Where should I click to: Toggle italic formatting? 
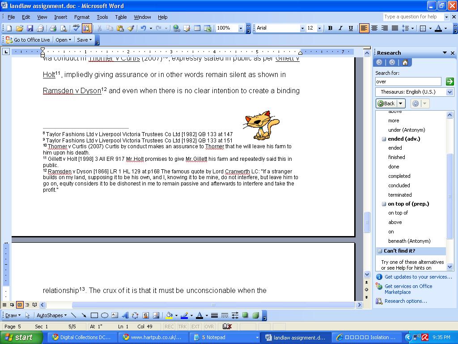point(340,28)
